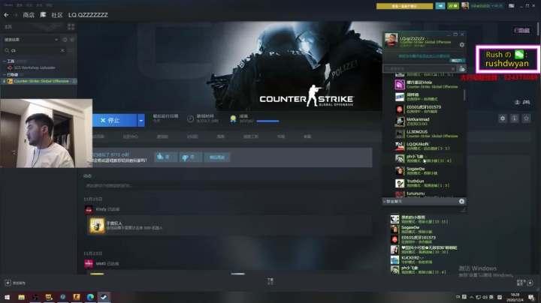Select friend TruthGun in friends list
This screenshot has width=541, height=303.
pyautogui.click(x=429, y=183)
